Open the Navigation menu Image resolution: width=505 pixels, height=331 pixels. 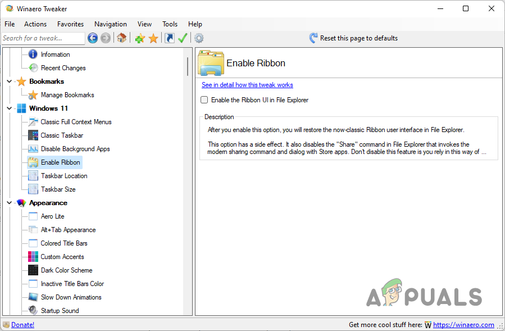click(111, 24)
